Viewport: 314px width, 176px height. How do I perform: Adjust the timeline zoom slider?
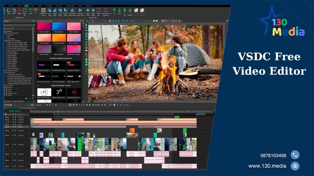click(x=21, y=105)
